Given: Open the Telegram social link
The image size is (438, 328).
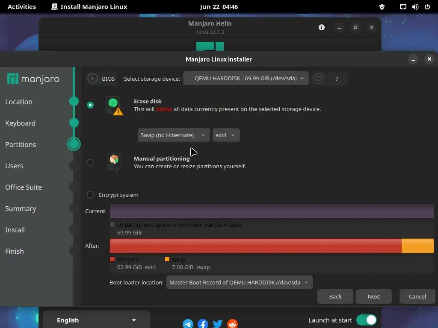Looking at the screenshot, I should (188, 324).
